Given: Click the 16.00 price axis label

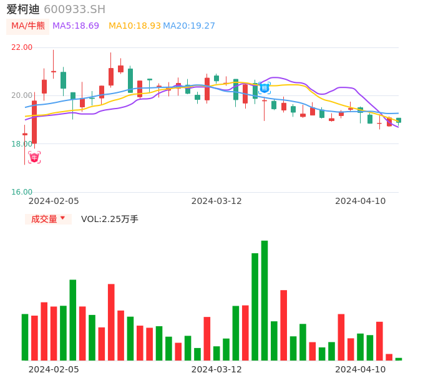Looking at the screenshot, I should point(22,192).
